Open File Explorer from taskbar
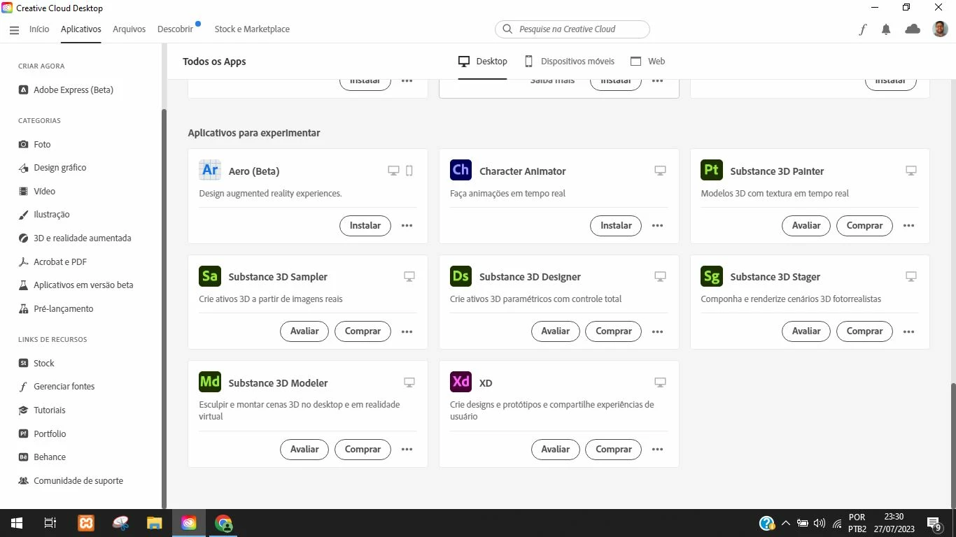The image size is (956, 537). tap(154, 523)
